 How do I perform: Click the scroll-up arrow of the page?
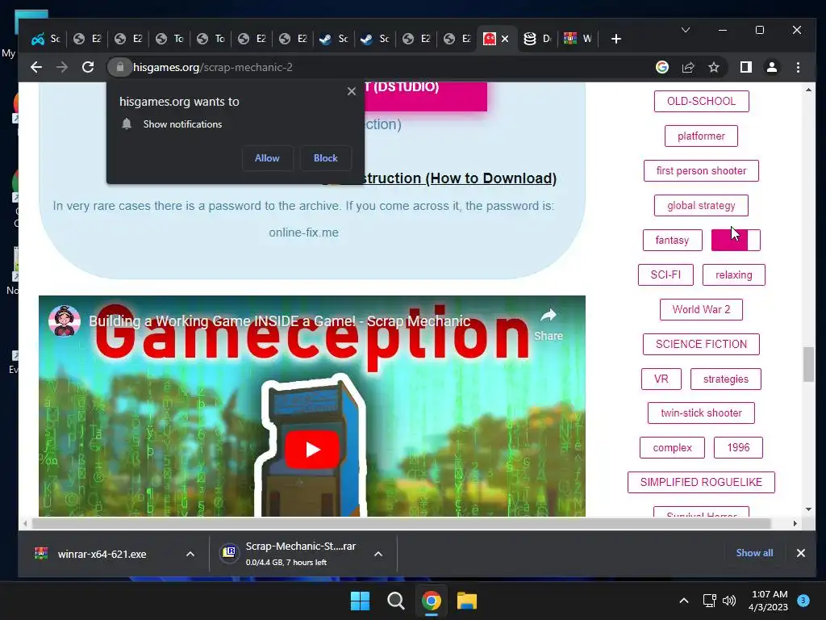[x=808, y=90]
